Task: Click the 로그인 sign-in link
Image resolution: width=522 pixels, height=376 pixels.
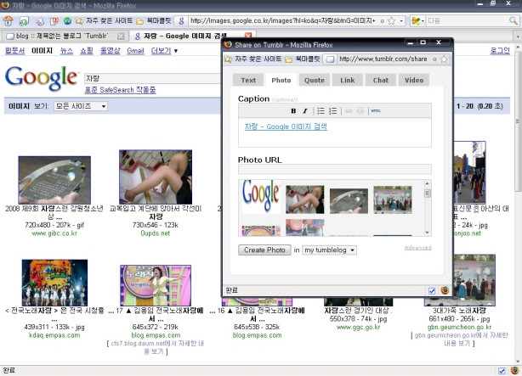Action: [500, 51]
